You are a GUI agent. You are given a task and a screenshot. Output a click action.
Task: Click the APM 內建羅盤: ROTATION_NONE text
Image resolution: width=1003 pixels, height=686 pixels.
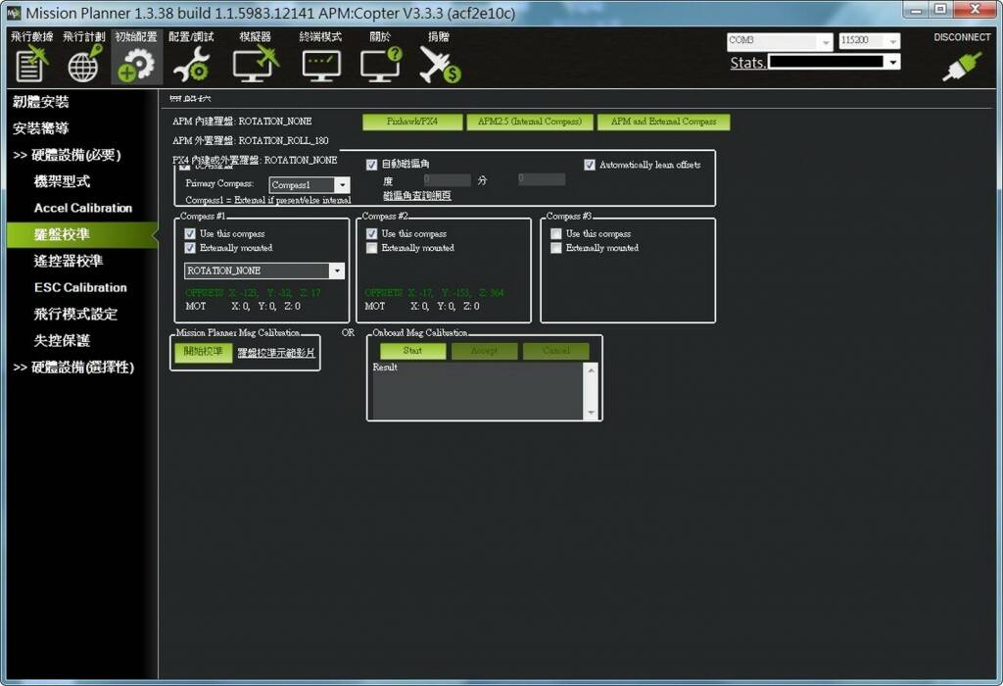click(243, 121)
